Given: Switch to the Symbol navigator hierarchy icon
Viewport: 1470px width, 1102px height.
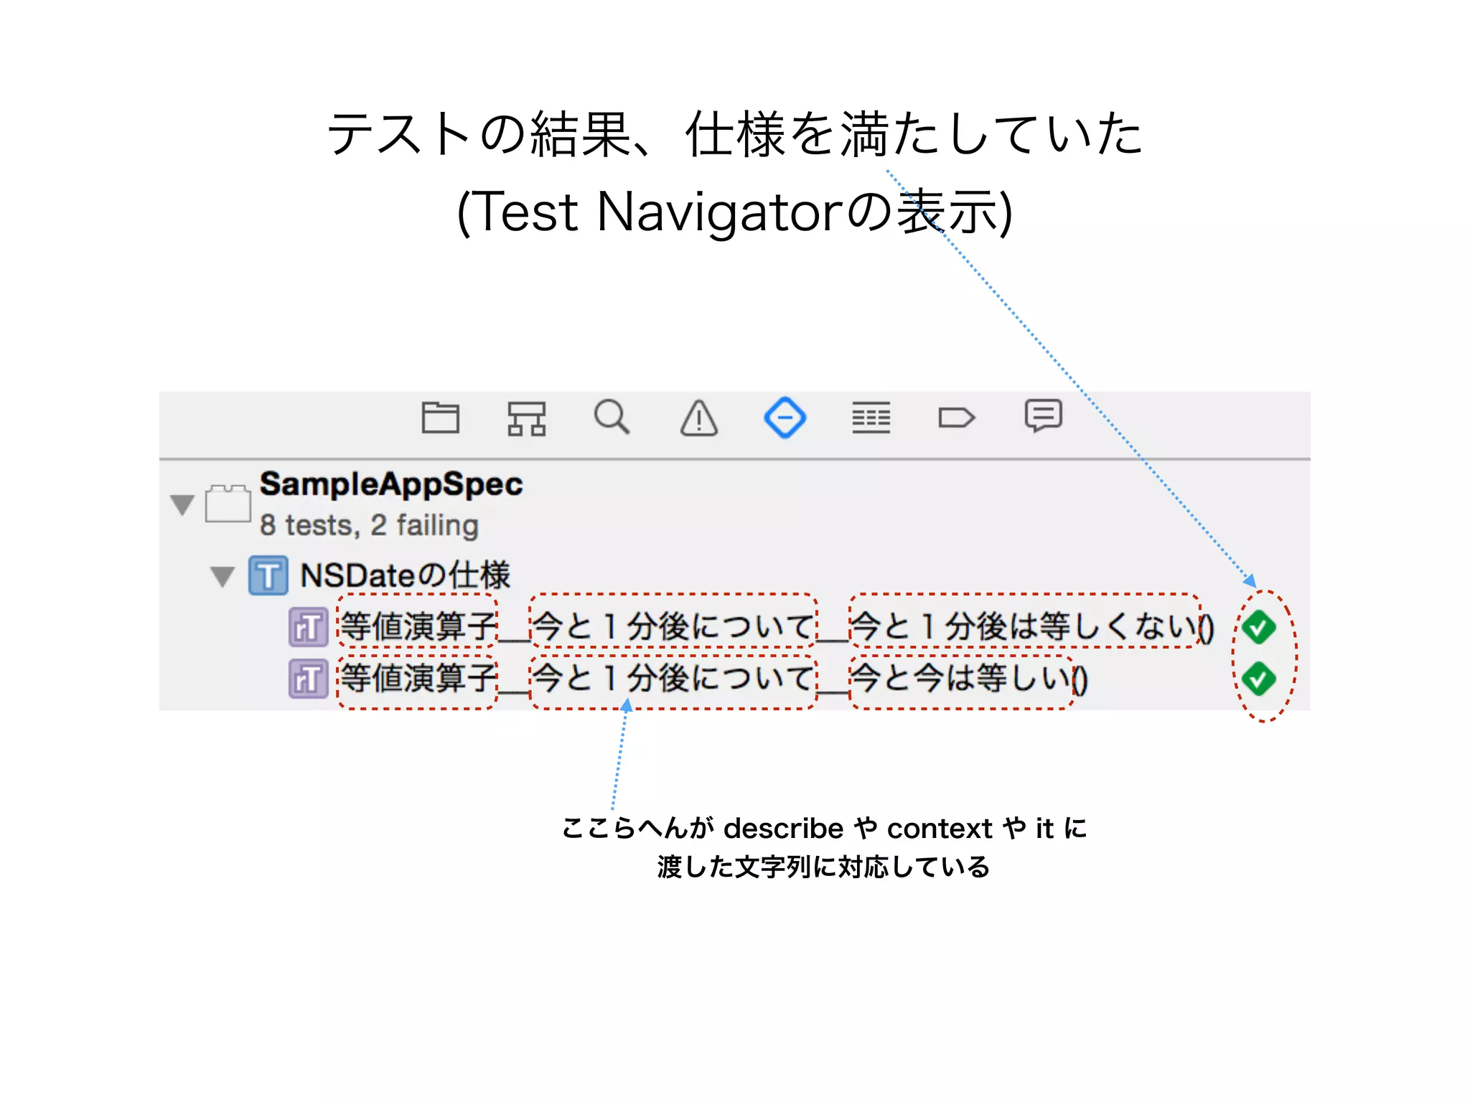Looking at the screenshot, I should point(526,418).
